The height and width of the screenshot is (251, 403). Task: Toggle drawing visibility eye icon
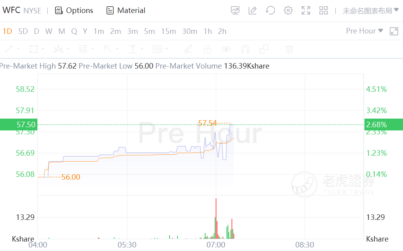point(226,49)
